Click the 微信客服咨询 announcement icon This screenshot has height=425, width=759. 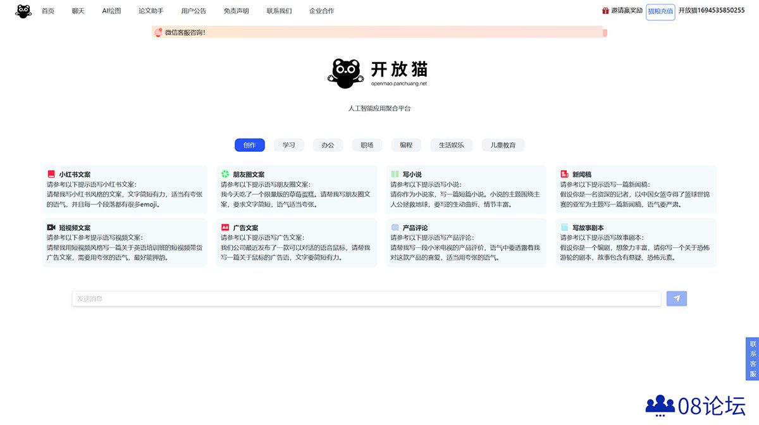pos(158,32)
